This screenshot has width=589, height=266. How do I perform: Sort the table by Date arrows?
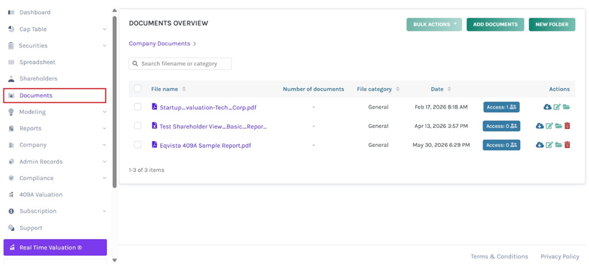tap(449, 89)
